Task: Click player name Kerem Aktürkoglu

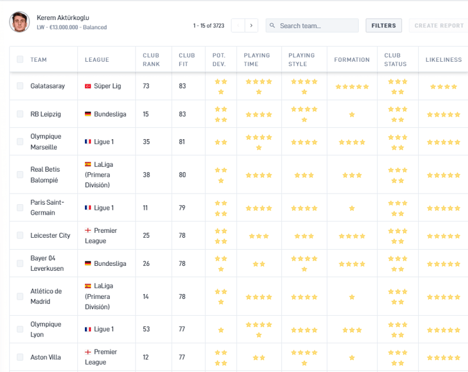Action: (x=63, y=17)
